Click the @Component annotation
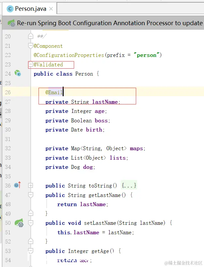The image size is (204, 267). (x=48, y=46)
